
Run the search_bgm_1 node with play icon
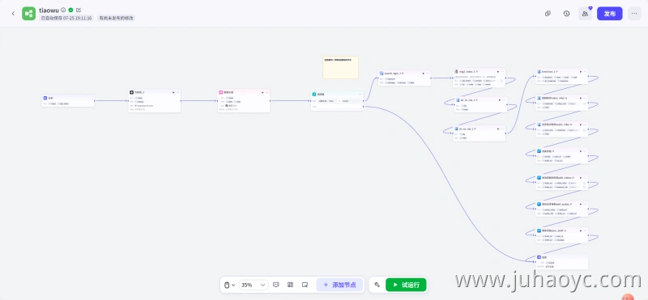[424, 73]
